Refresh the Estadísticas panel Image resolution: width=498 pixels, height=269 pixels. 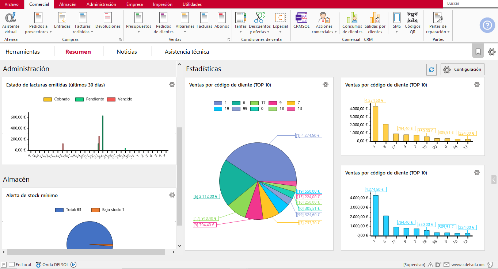pyautogui.click(x=432, y=69)
